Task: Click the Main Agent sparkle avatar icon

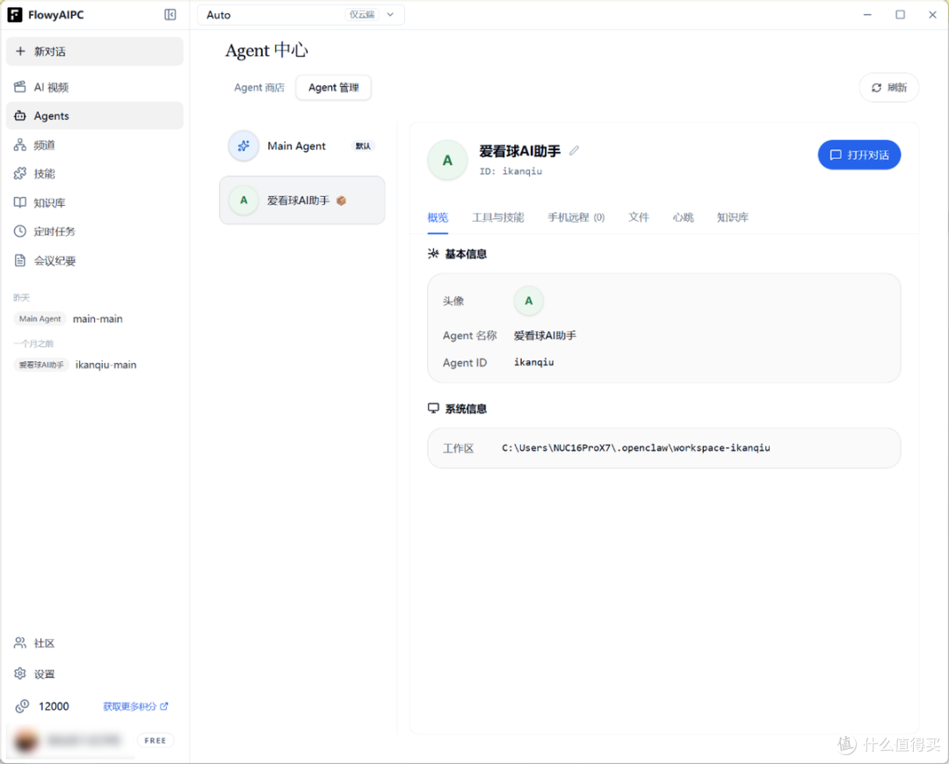Action: coord(243,146)
